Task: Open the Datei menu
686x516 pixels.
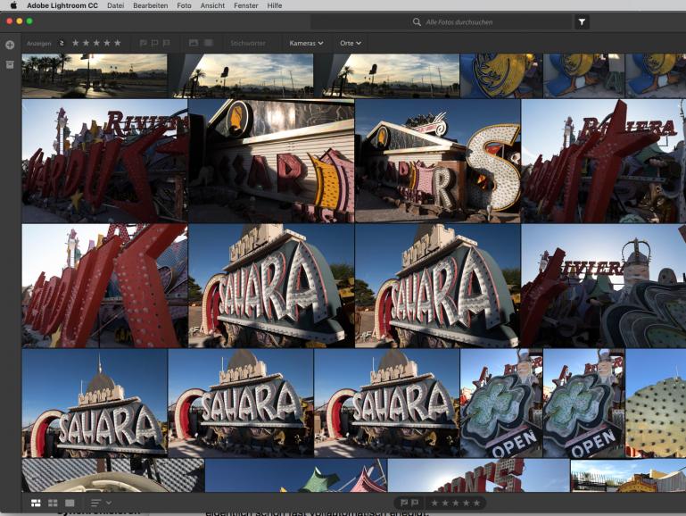Action: point(115,5)
